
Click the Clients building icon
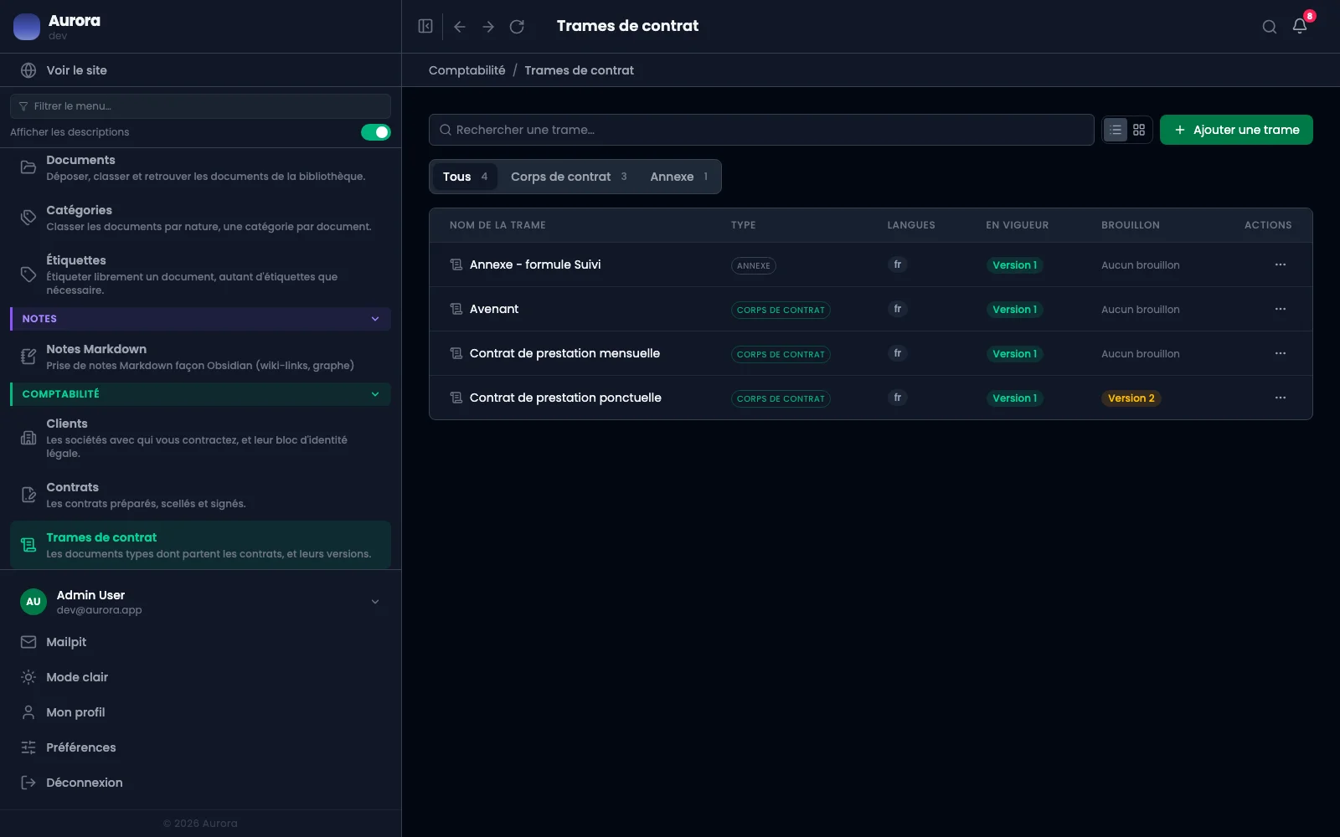[x=28, y=438]
